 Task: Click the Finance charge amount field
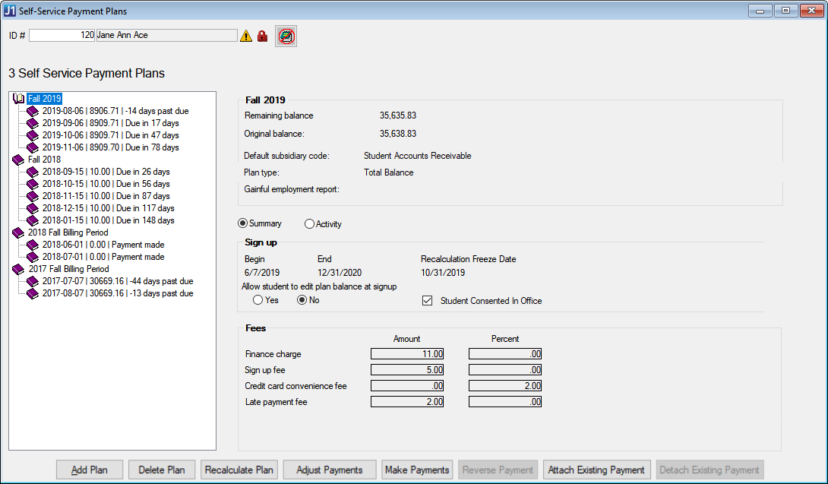pos(407,354)
